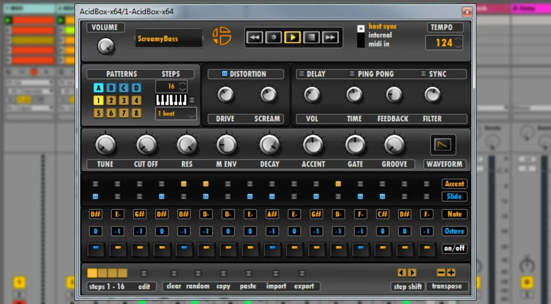This screenshot has height=304, width=551.
Task: Start playback with the play button
Action: pos(292,37)
